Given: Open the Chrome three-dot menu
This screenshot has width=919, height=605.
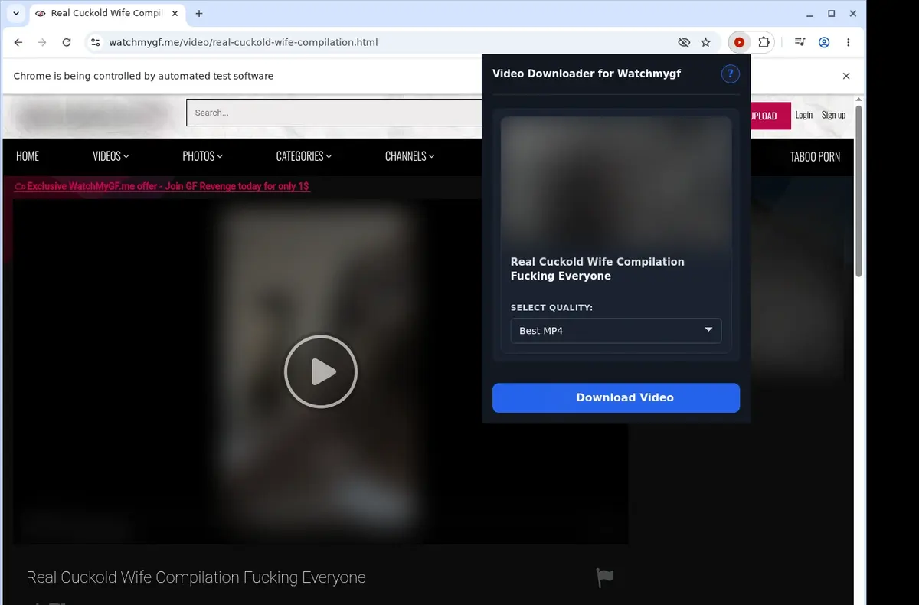Looking at the screenshot, I should pyautogui.click(x=849, y=42).
